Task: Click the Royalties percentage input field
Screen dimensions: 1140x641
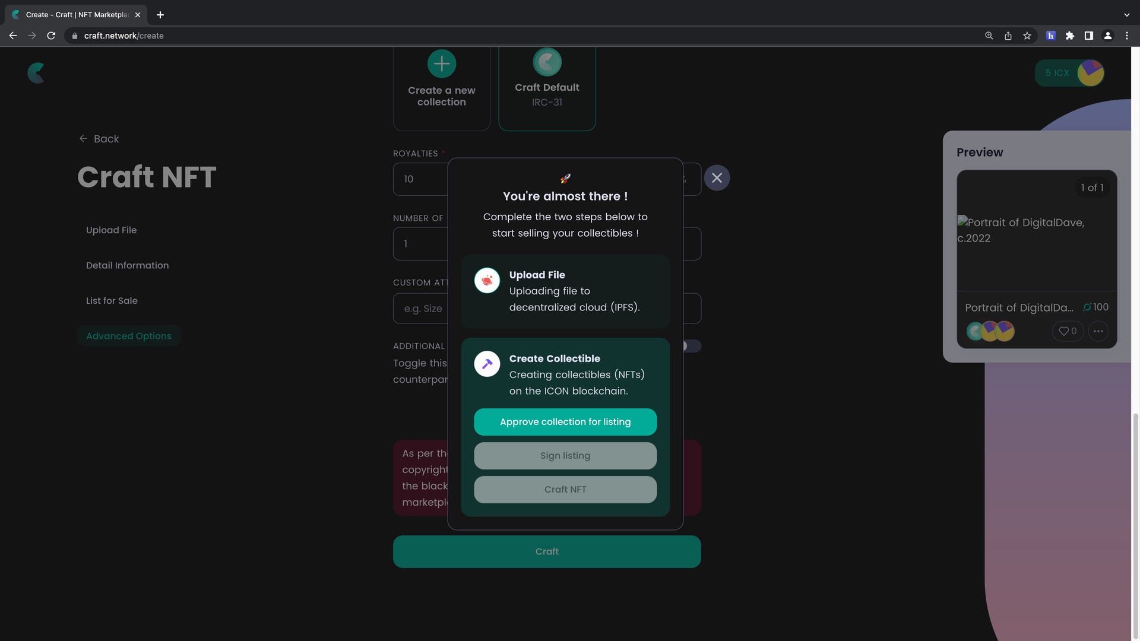Action: 420,179
